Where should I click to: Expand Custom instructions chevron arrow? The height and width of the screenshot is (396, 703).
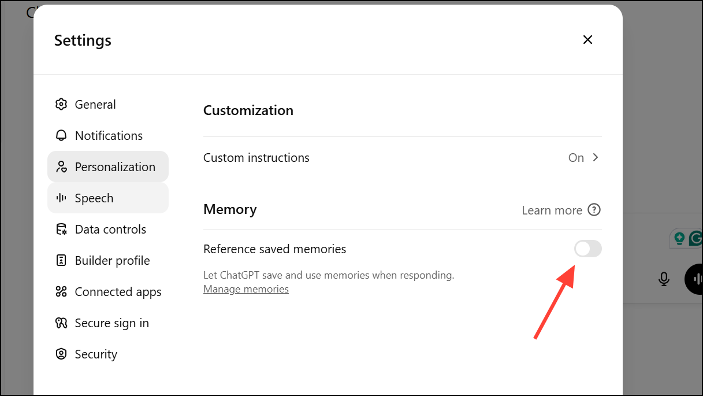click(x=596, y=158)
